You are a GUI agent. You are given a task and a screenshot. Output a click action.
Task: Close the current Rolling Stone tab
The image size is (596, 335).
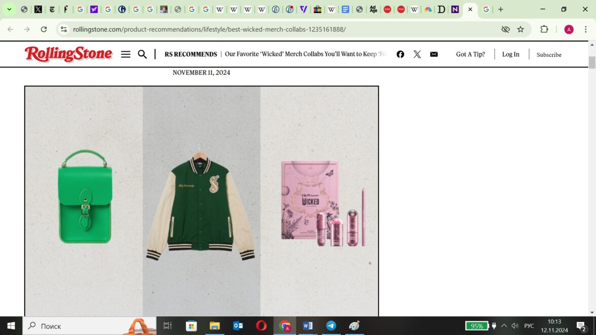[470, 10]
